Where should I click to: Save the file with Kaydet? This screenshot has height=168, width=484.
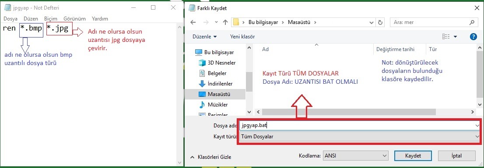click(413, 156)
